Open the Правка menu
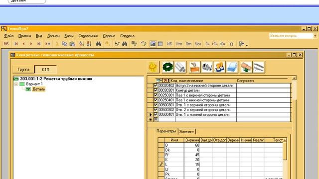 click(24, 36)
